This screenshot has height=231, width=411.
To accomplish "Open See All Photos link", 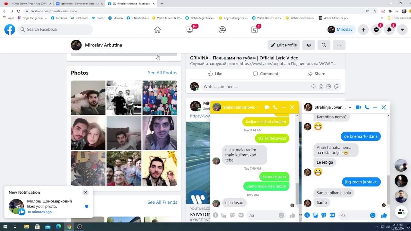I will 162,73.
